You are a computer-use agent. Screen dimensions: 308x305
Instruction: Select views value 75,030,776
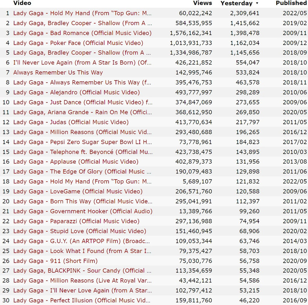(x=195, y=261)
